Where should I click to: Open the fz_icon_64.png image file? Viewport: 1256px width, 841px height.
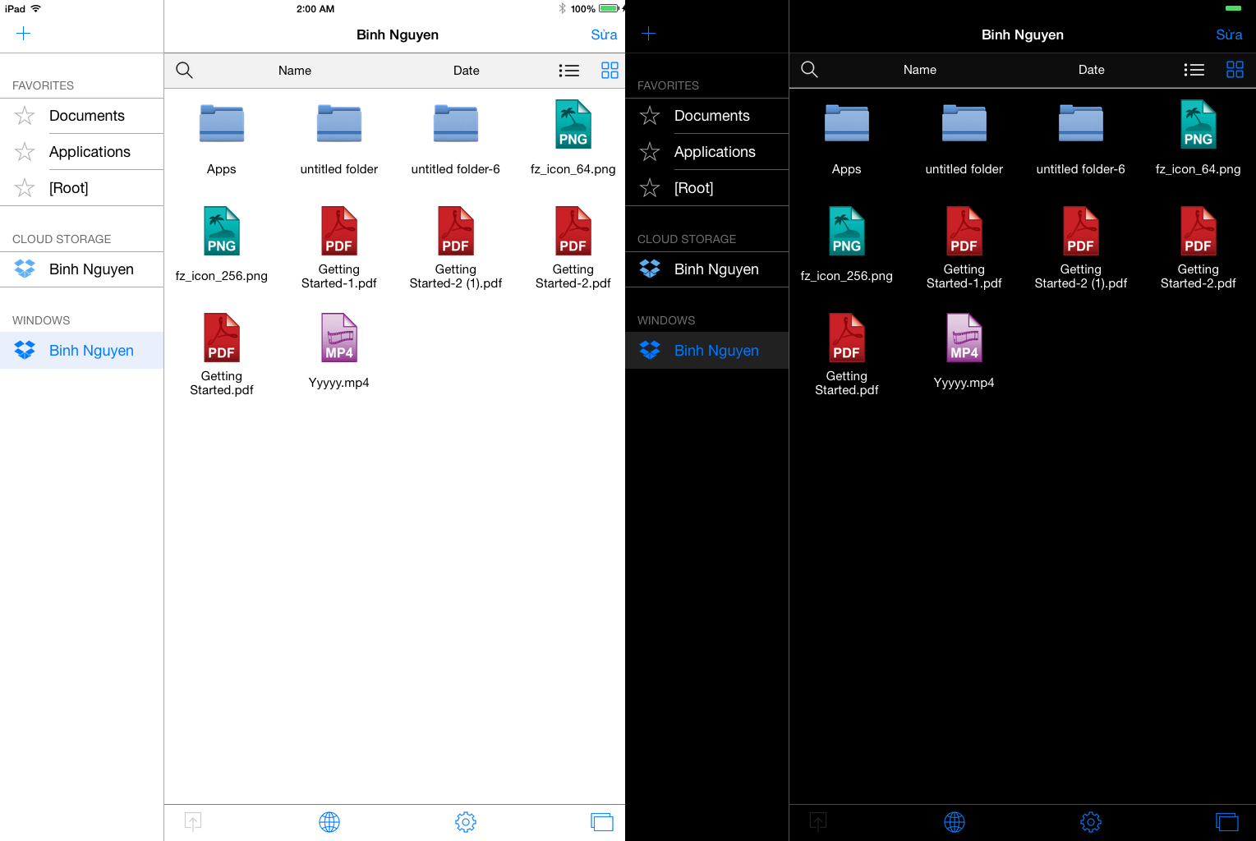(x=573, y=124)
